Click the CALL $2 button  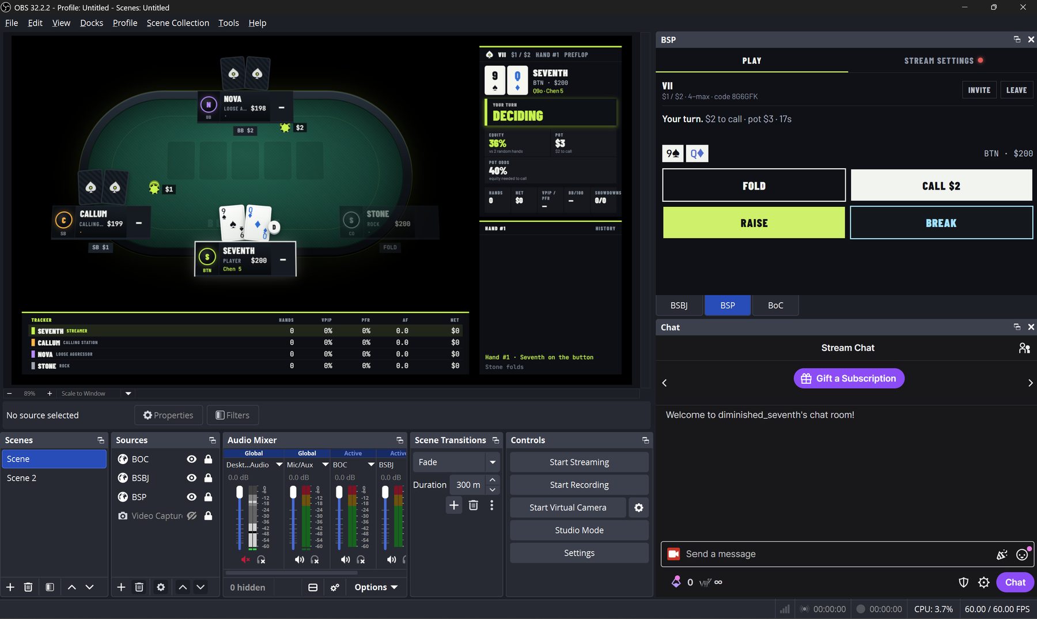coord(941,186)
